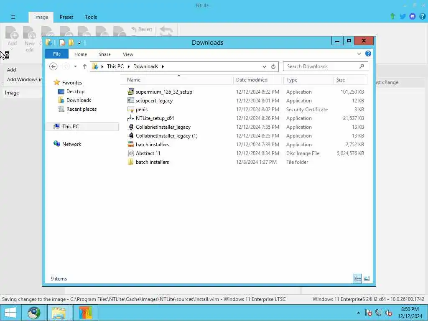Show hidden tray icons arrow
Image resolution: width=428 pixels, height=321 pixels.
point(358,313)
